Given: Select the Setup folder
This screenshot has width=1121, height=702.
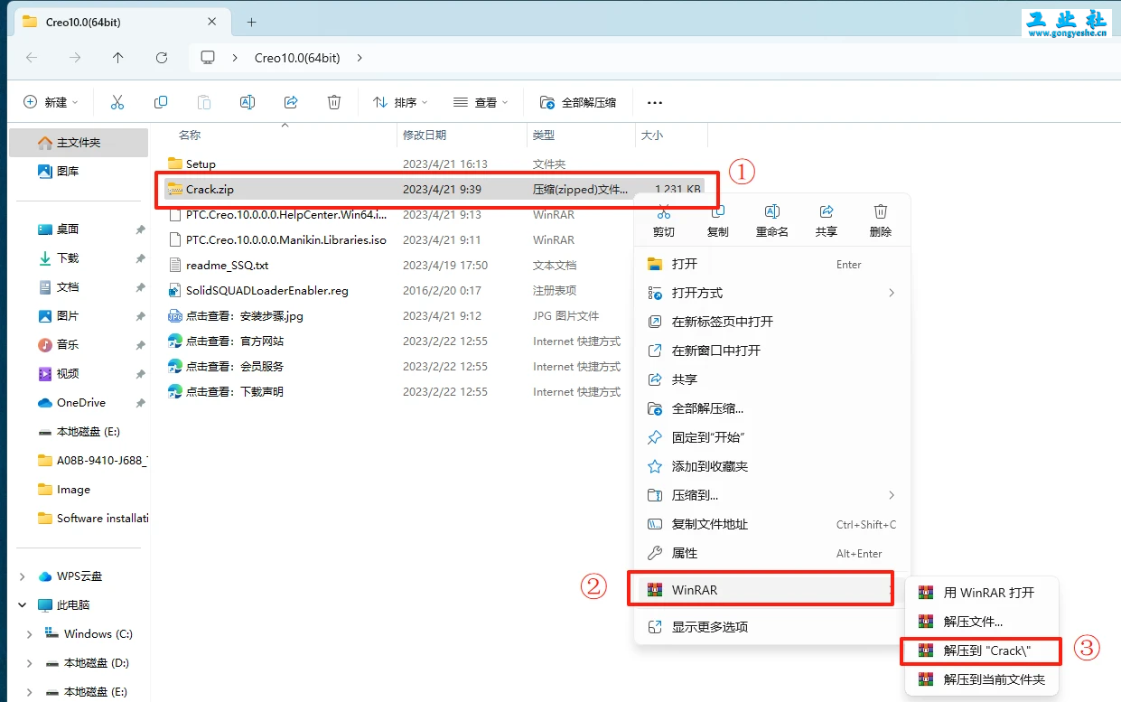Looking at the screenshot, I should (192, 164).
